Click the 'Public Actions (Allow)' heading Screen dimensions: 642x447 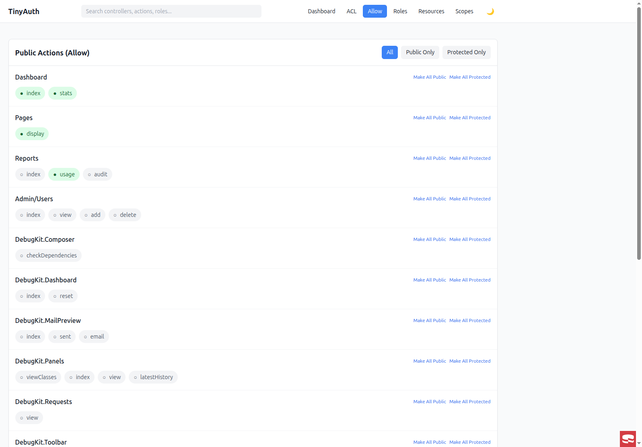(x=52, y=53)
